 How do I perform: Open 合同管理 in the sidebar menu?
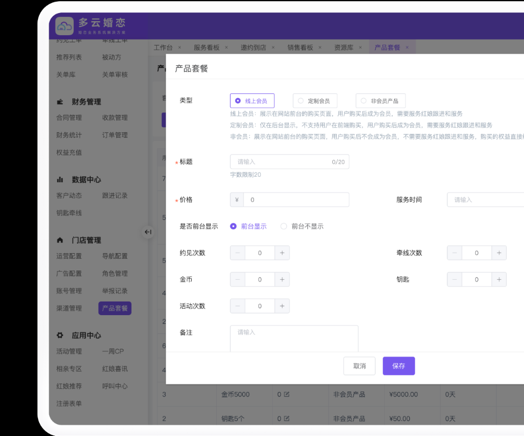69,118
